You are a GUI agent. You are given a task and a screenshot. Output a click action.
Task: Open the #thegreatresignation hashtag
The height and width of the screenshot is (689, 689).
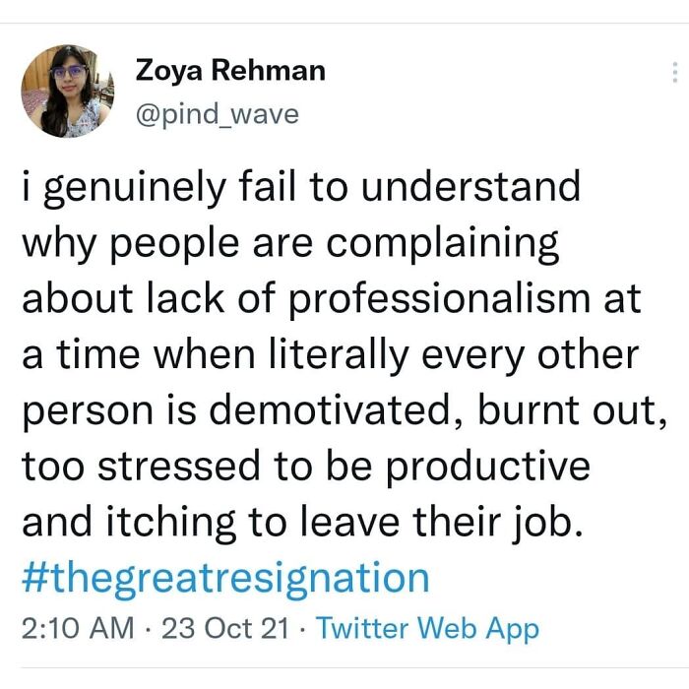[x=225, y=577]
